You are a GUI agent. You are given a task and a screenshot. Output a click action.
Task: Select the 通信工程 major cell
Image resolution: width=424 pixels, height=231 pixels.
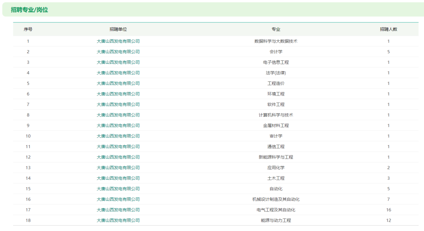(x=276, y=146)
